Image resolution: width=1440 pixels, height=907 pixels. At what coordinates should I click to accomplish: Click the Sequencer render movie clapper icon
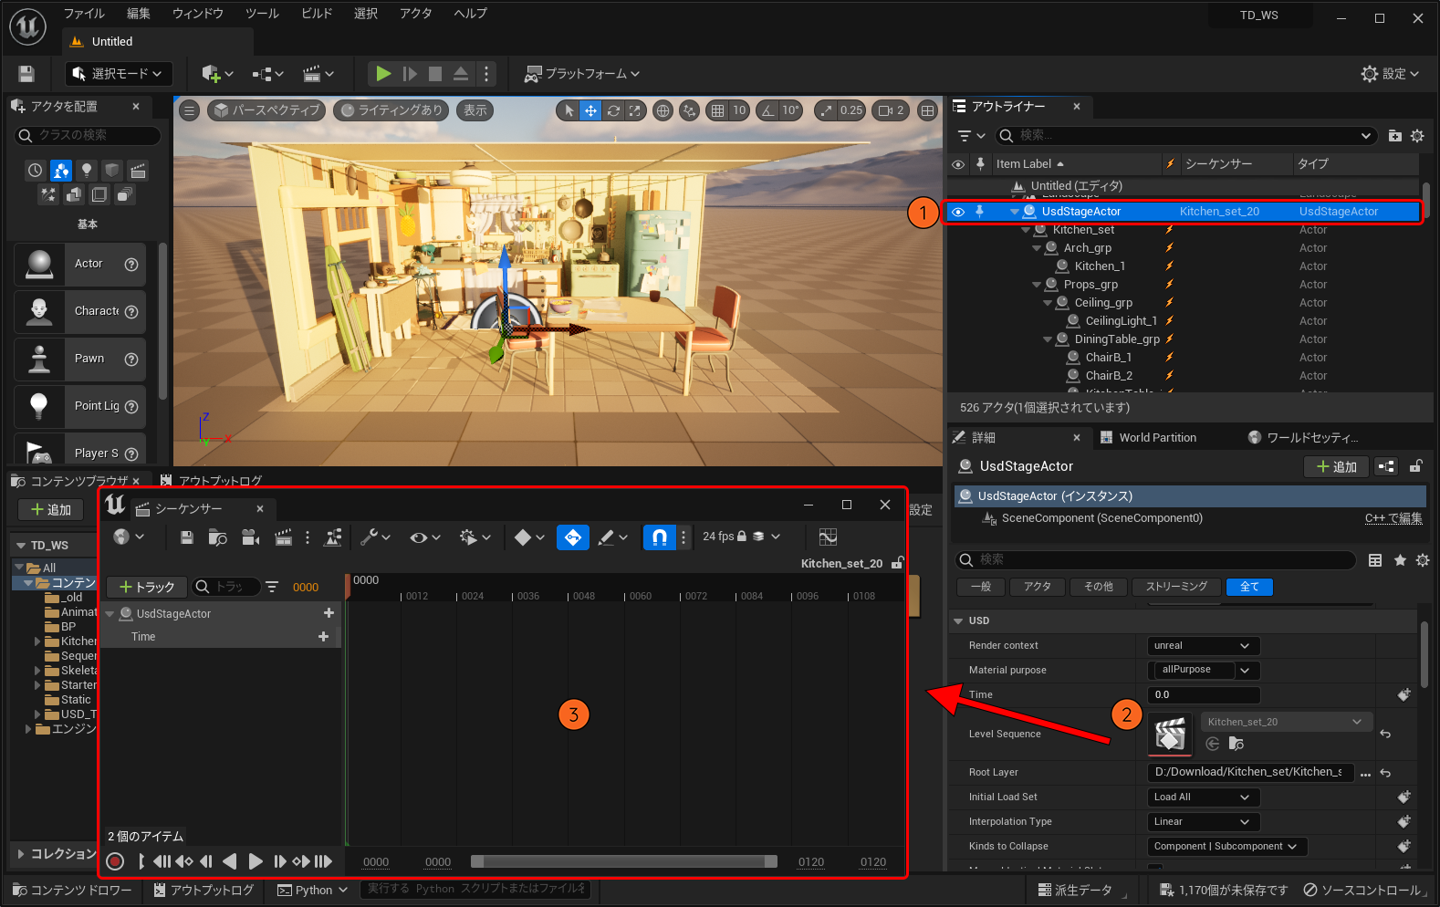point(283,537)
